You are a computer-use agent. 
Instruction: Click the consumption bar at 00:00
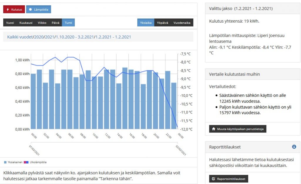[33, 101]
